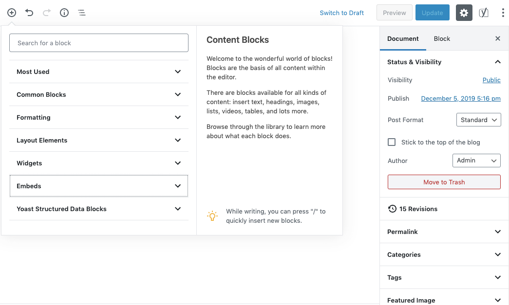
Task: Expand Yoast Structured Data Blocks
Action: tap(99, 209)
